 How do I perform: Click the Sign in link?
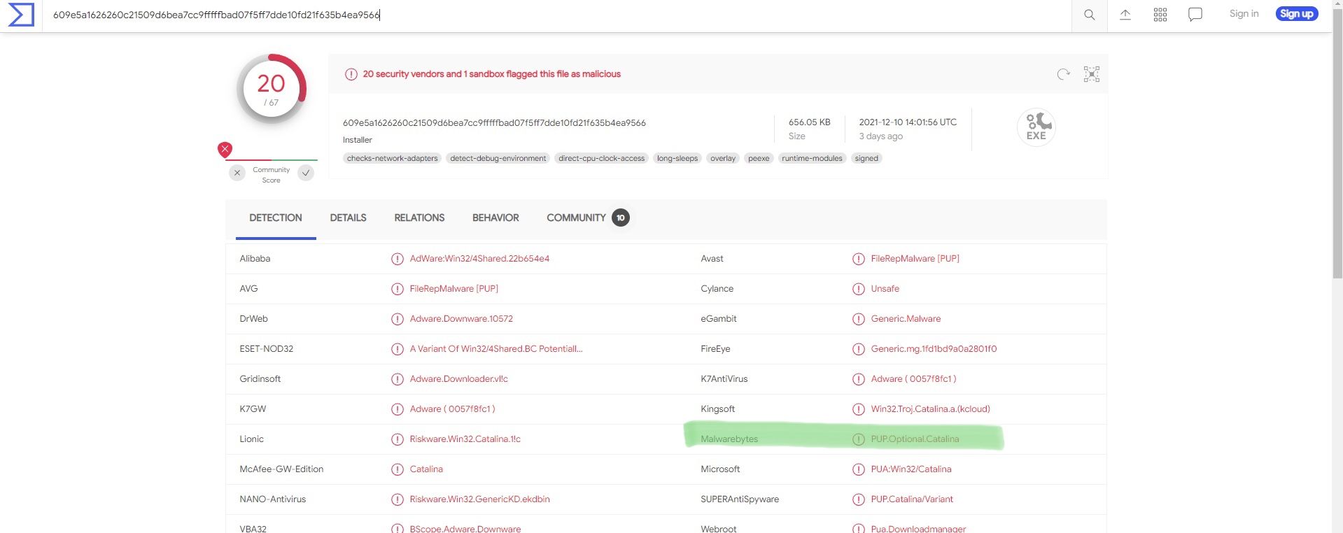tap(1244, 13)
